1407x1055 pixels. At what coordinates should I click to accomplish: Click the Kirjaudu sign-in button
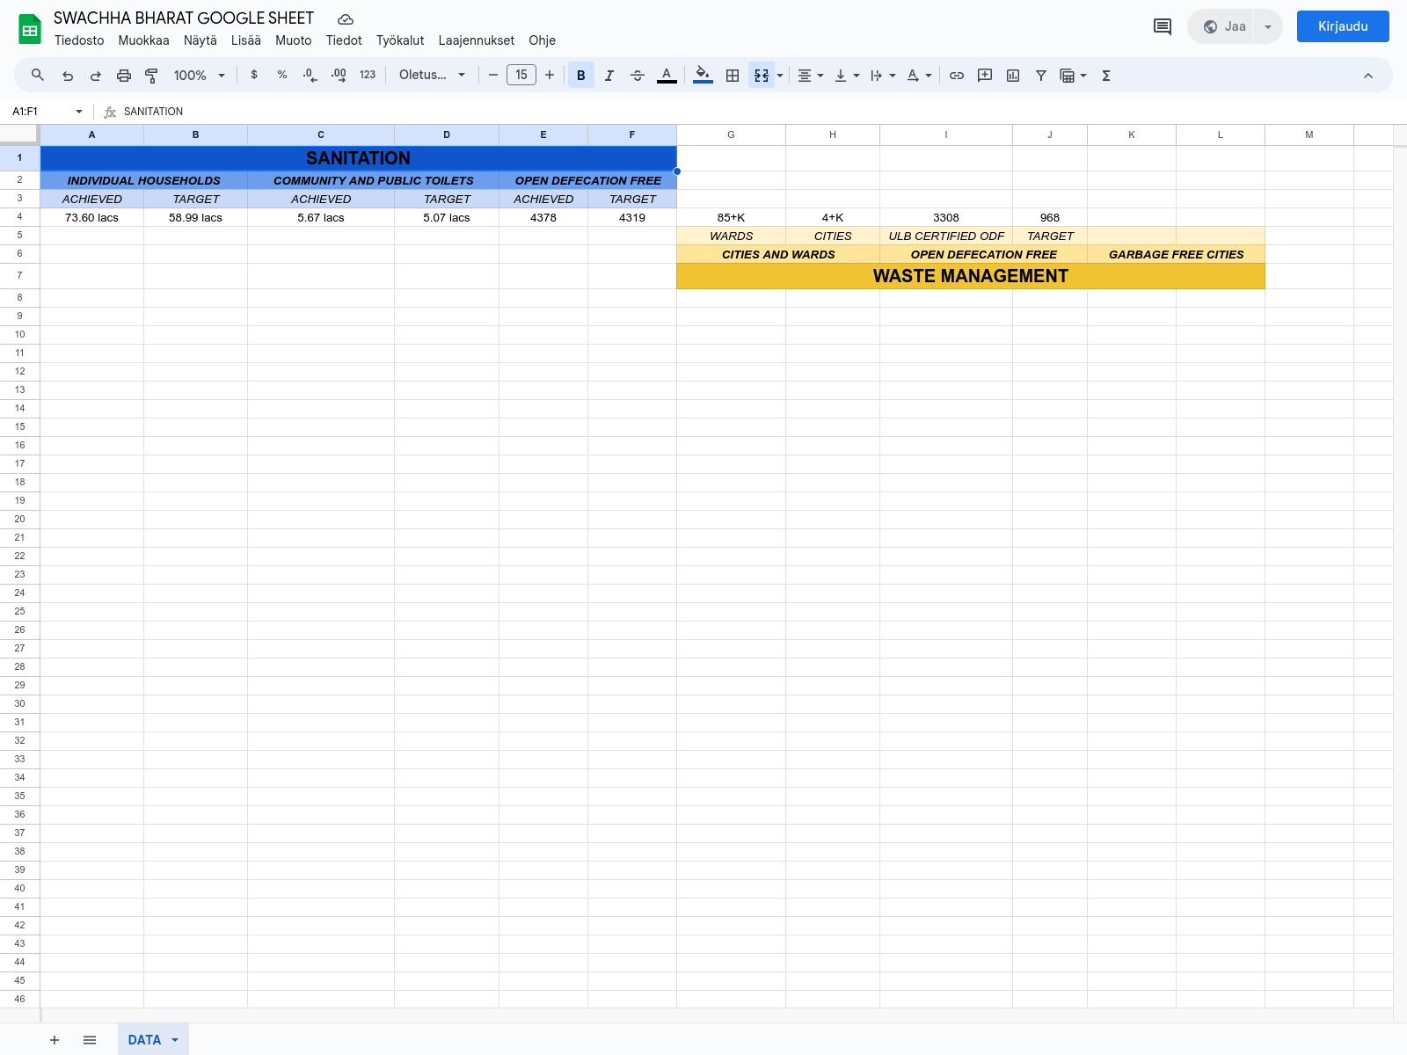[1343, 26]
